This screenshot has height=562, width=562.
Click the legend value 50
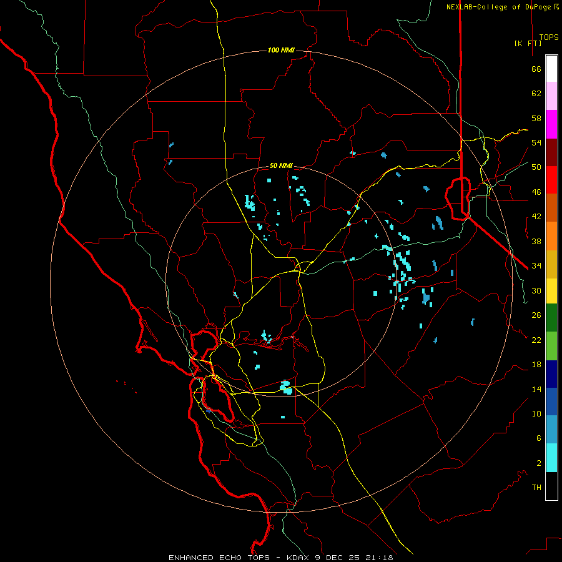536,167
